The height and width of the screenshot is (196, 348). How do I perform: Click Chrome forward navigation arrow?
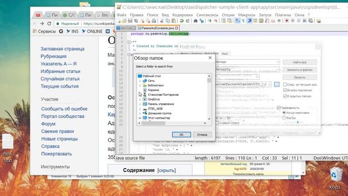(x=42, y=23)
